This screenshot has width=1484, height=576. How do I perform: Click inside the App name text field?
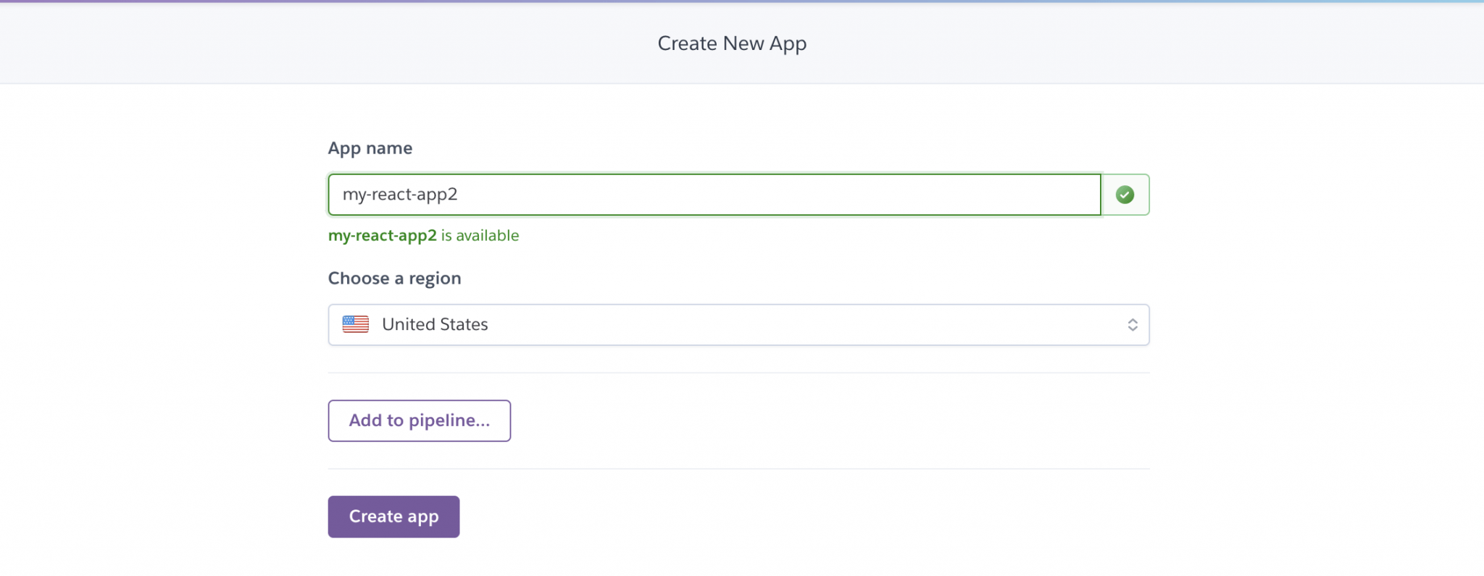[x=714, y=194]
